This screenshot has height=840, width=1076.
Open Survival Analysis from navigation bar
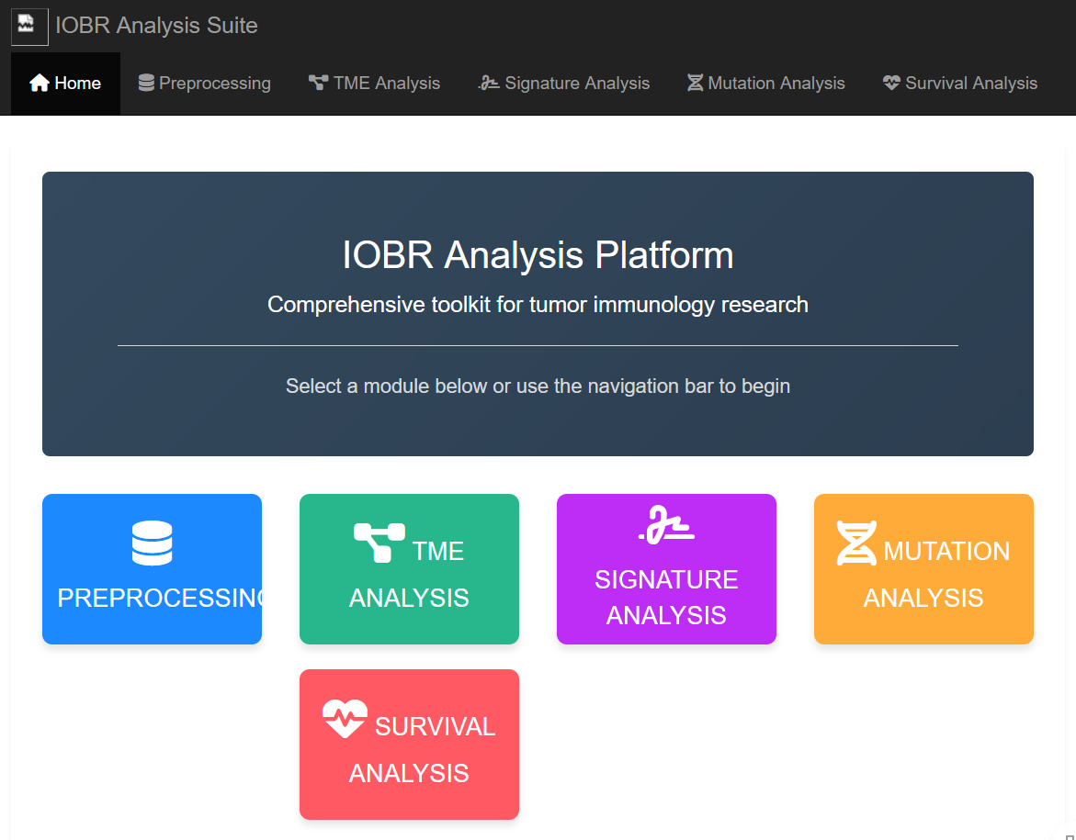960,84
